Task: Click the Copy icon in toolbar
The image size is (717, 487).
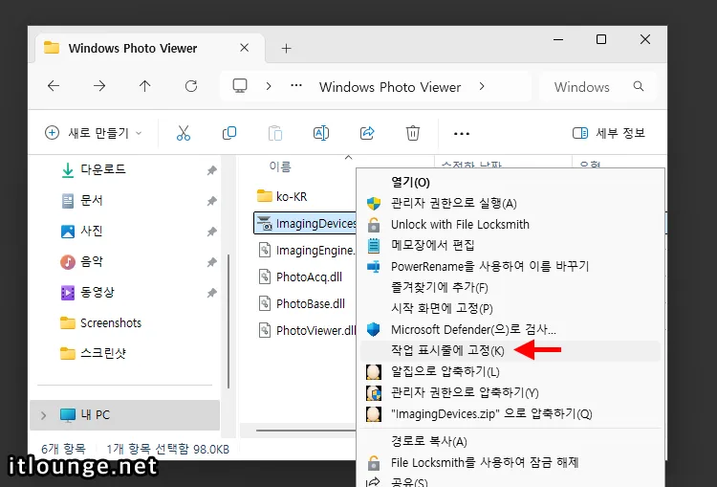Action: click(x=229, y=133)
